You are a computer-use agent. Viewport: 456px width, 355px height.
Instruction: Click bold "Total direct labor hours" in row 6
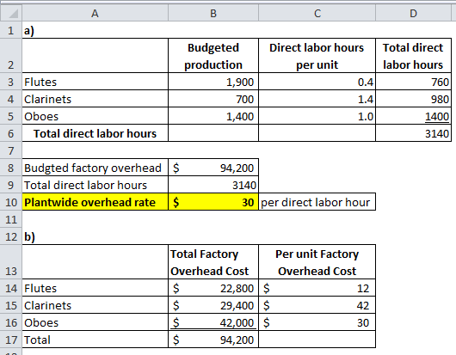pos(96,133)
